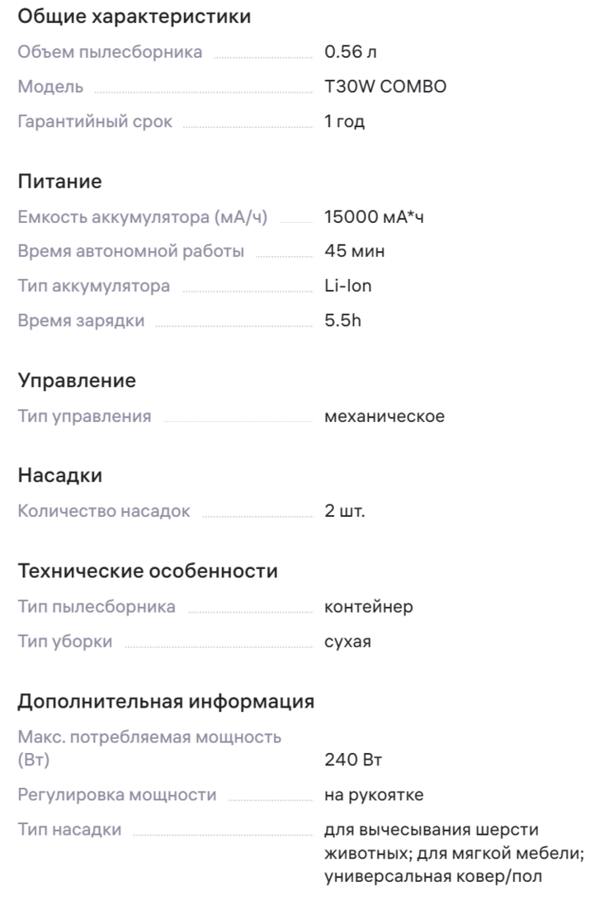The width and height of the screenshot is (590, 900).
Task: Click the 'Li-Ion' battery type value
Action: (x=348, y=286)
